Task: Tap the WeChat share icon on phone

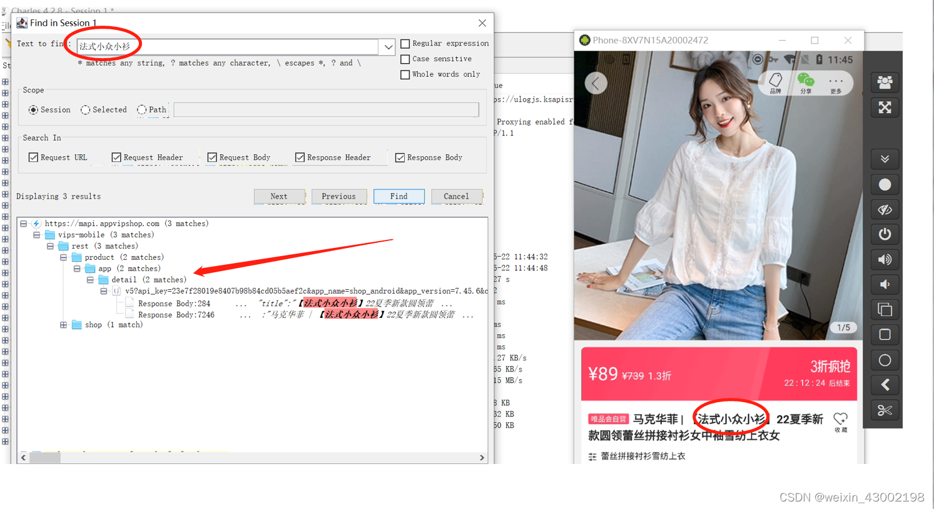Action: point(806,83)
